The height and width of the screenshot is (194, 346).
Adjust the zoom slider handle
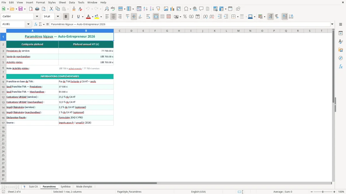(323, 192)
